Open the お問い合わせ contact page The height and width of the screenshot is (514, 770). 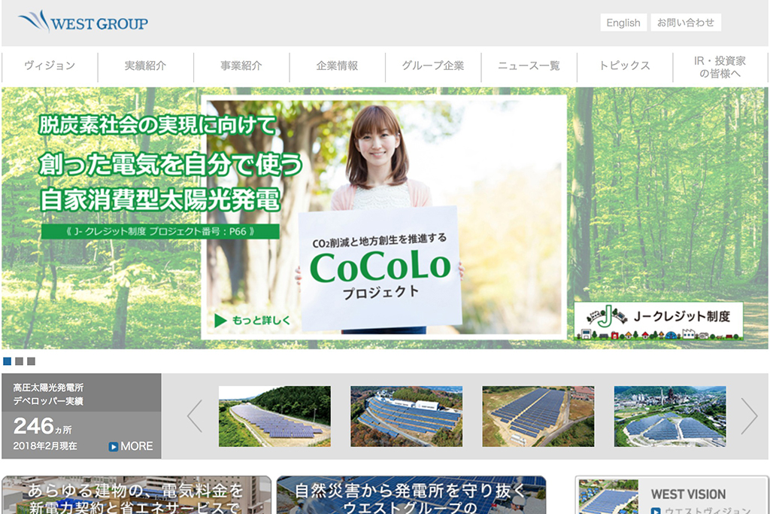[x=686, y=23]
